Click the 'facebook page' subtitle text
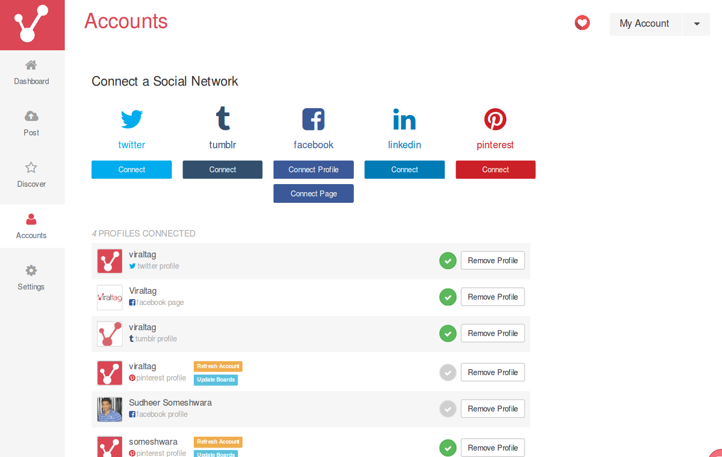Image resolution: width=722 pixels, height=457 pixels. 160,302
